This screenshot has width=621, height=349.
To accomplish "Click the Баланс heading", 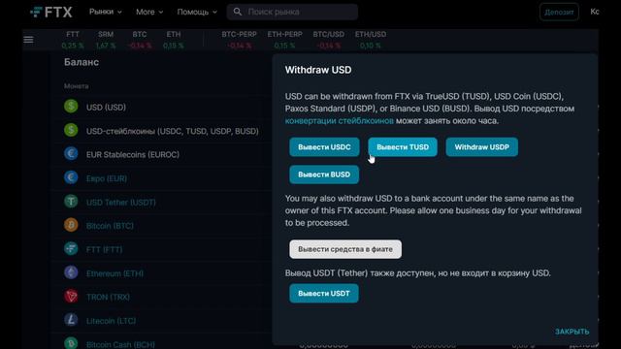I will click(x=82, y=62).
